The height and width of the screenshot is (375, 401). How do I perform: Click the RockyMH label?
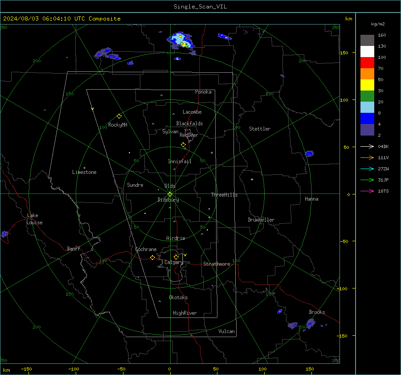[x=118, y=125]
